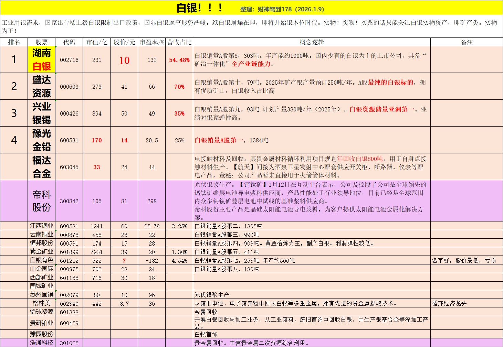Click the 湖南白银 stock name cell
Screen dimensions: 503x347
click(x=42, y=59)
